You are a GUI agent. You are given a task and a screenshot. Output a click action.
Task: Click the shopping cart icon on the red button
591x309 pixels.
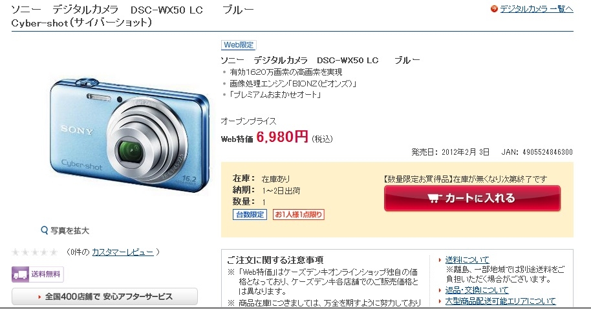(x=435, y=198)
